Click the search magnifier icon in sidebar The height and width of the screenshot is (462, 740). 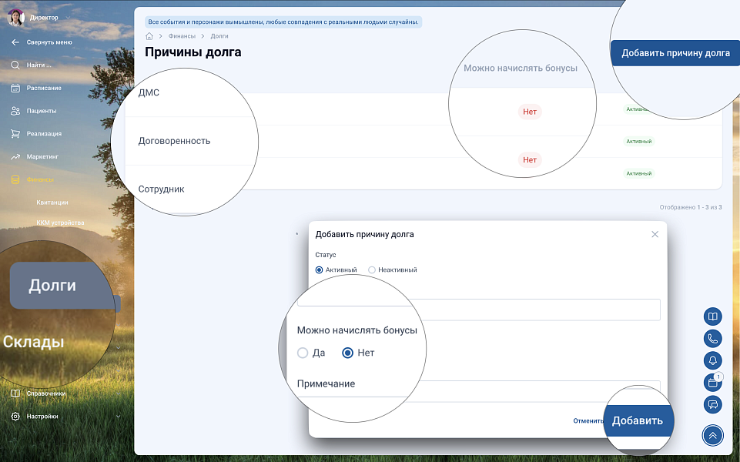coord(15,65)
